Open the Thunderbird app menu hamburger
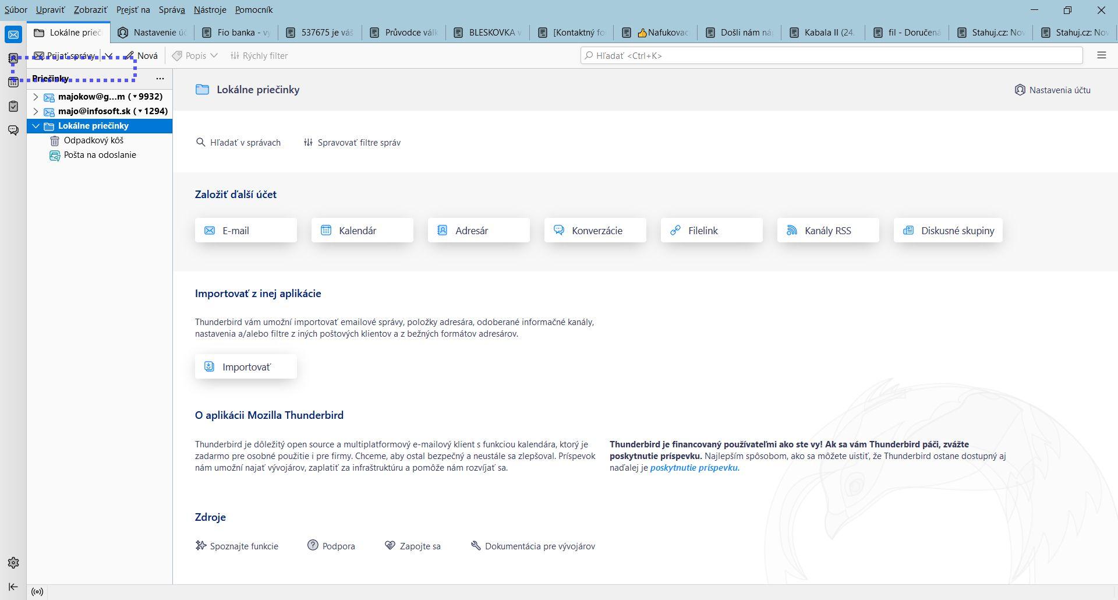Screen dimensions: 1118x600 1101,55
